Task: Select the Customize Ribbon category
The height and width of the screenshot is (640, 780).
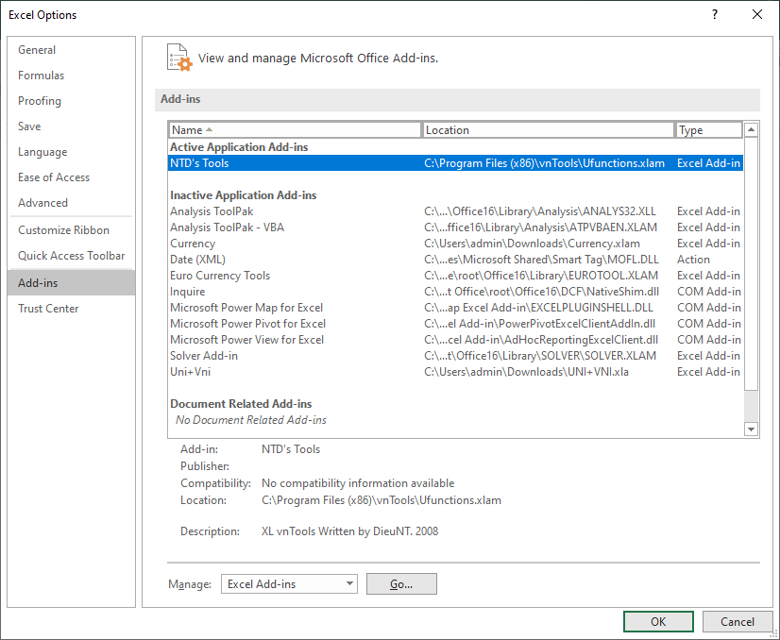Action: pyautogui.click(x=63, y=230)
